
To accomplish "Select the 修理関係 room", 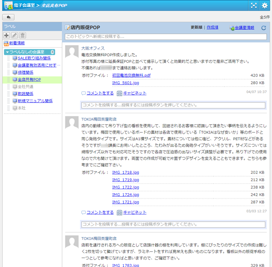I will (x=25, y=73).
